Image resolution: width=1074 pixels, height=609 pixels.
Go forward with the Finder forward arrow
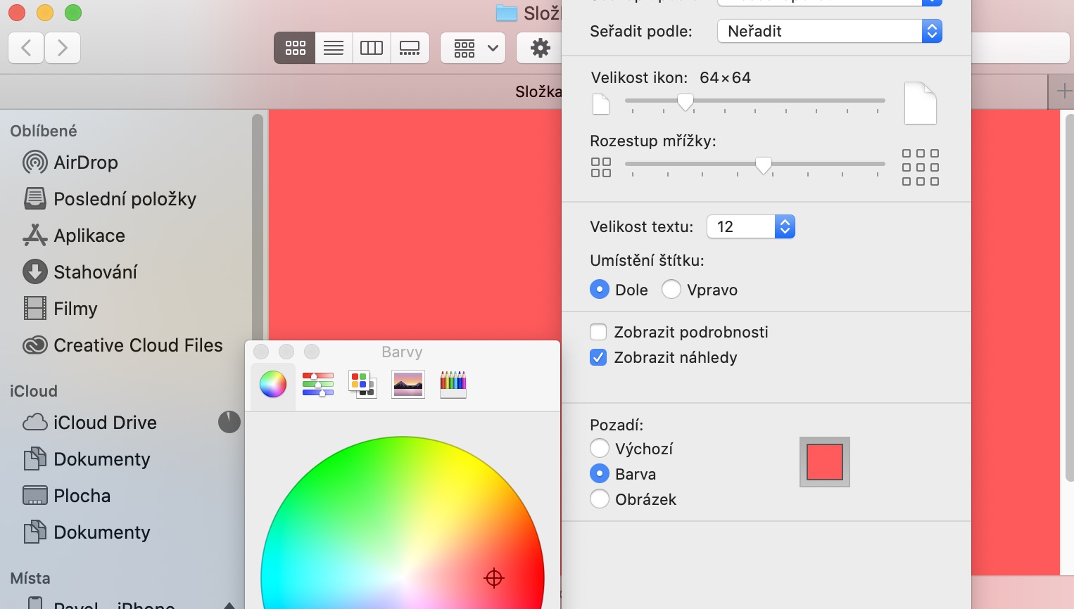[63, 48]
